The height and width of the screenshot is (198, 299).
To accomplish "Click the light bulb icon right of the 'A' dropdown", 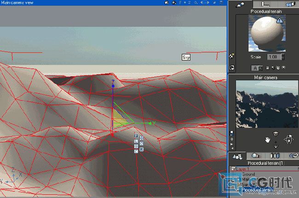I will [283, 67].
